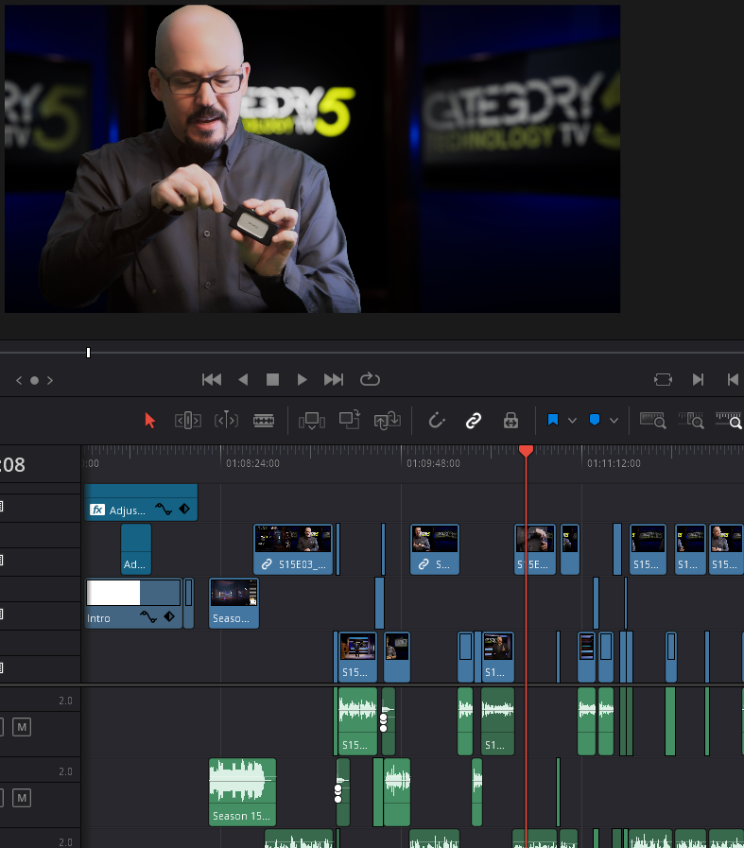Select the S15E03 video clip thumbnail

coord(293,539)
